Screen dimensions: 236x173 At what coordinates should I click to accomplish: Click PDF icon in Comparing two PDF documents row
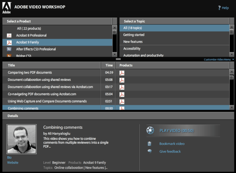pyautogui.click(x=122, y=73)
